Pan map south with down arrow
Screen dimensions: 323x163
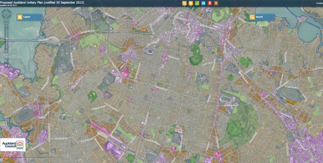(x=6, y=18)
